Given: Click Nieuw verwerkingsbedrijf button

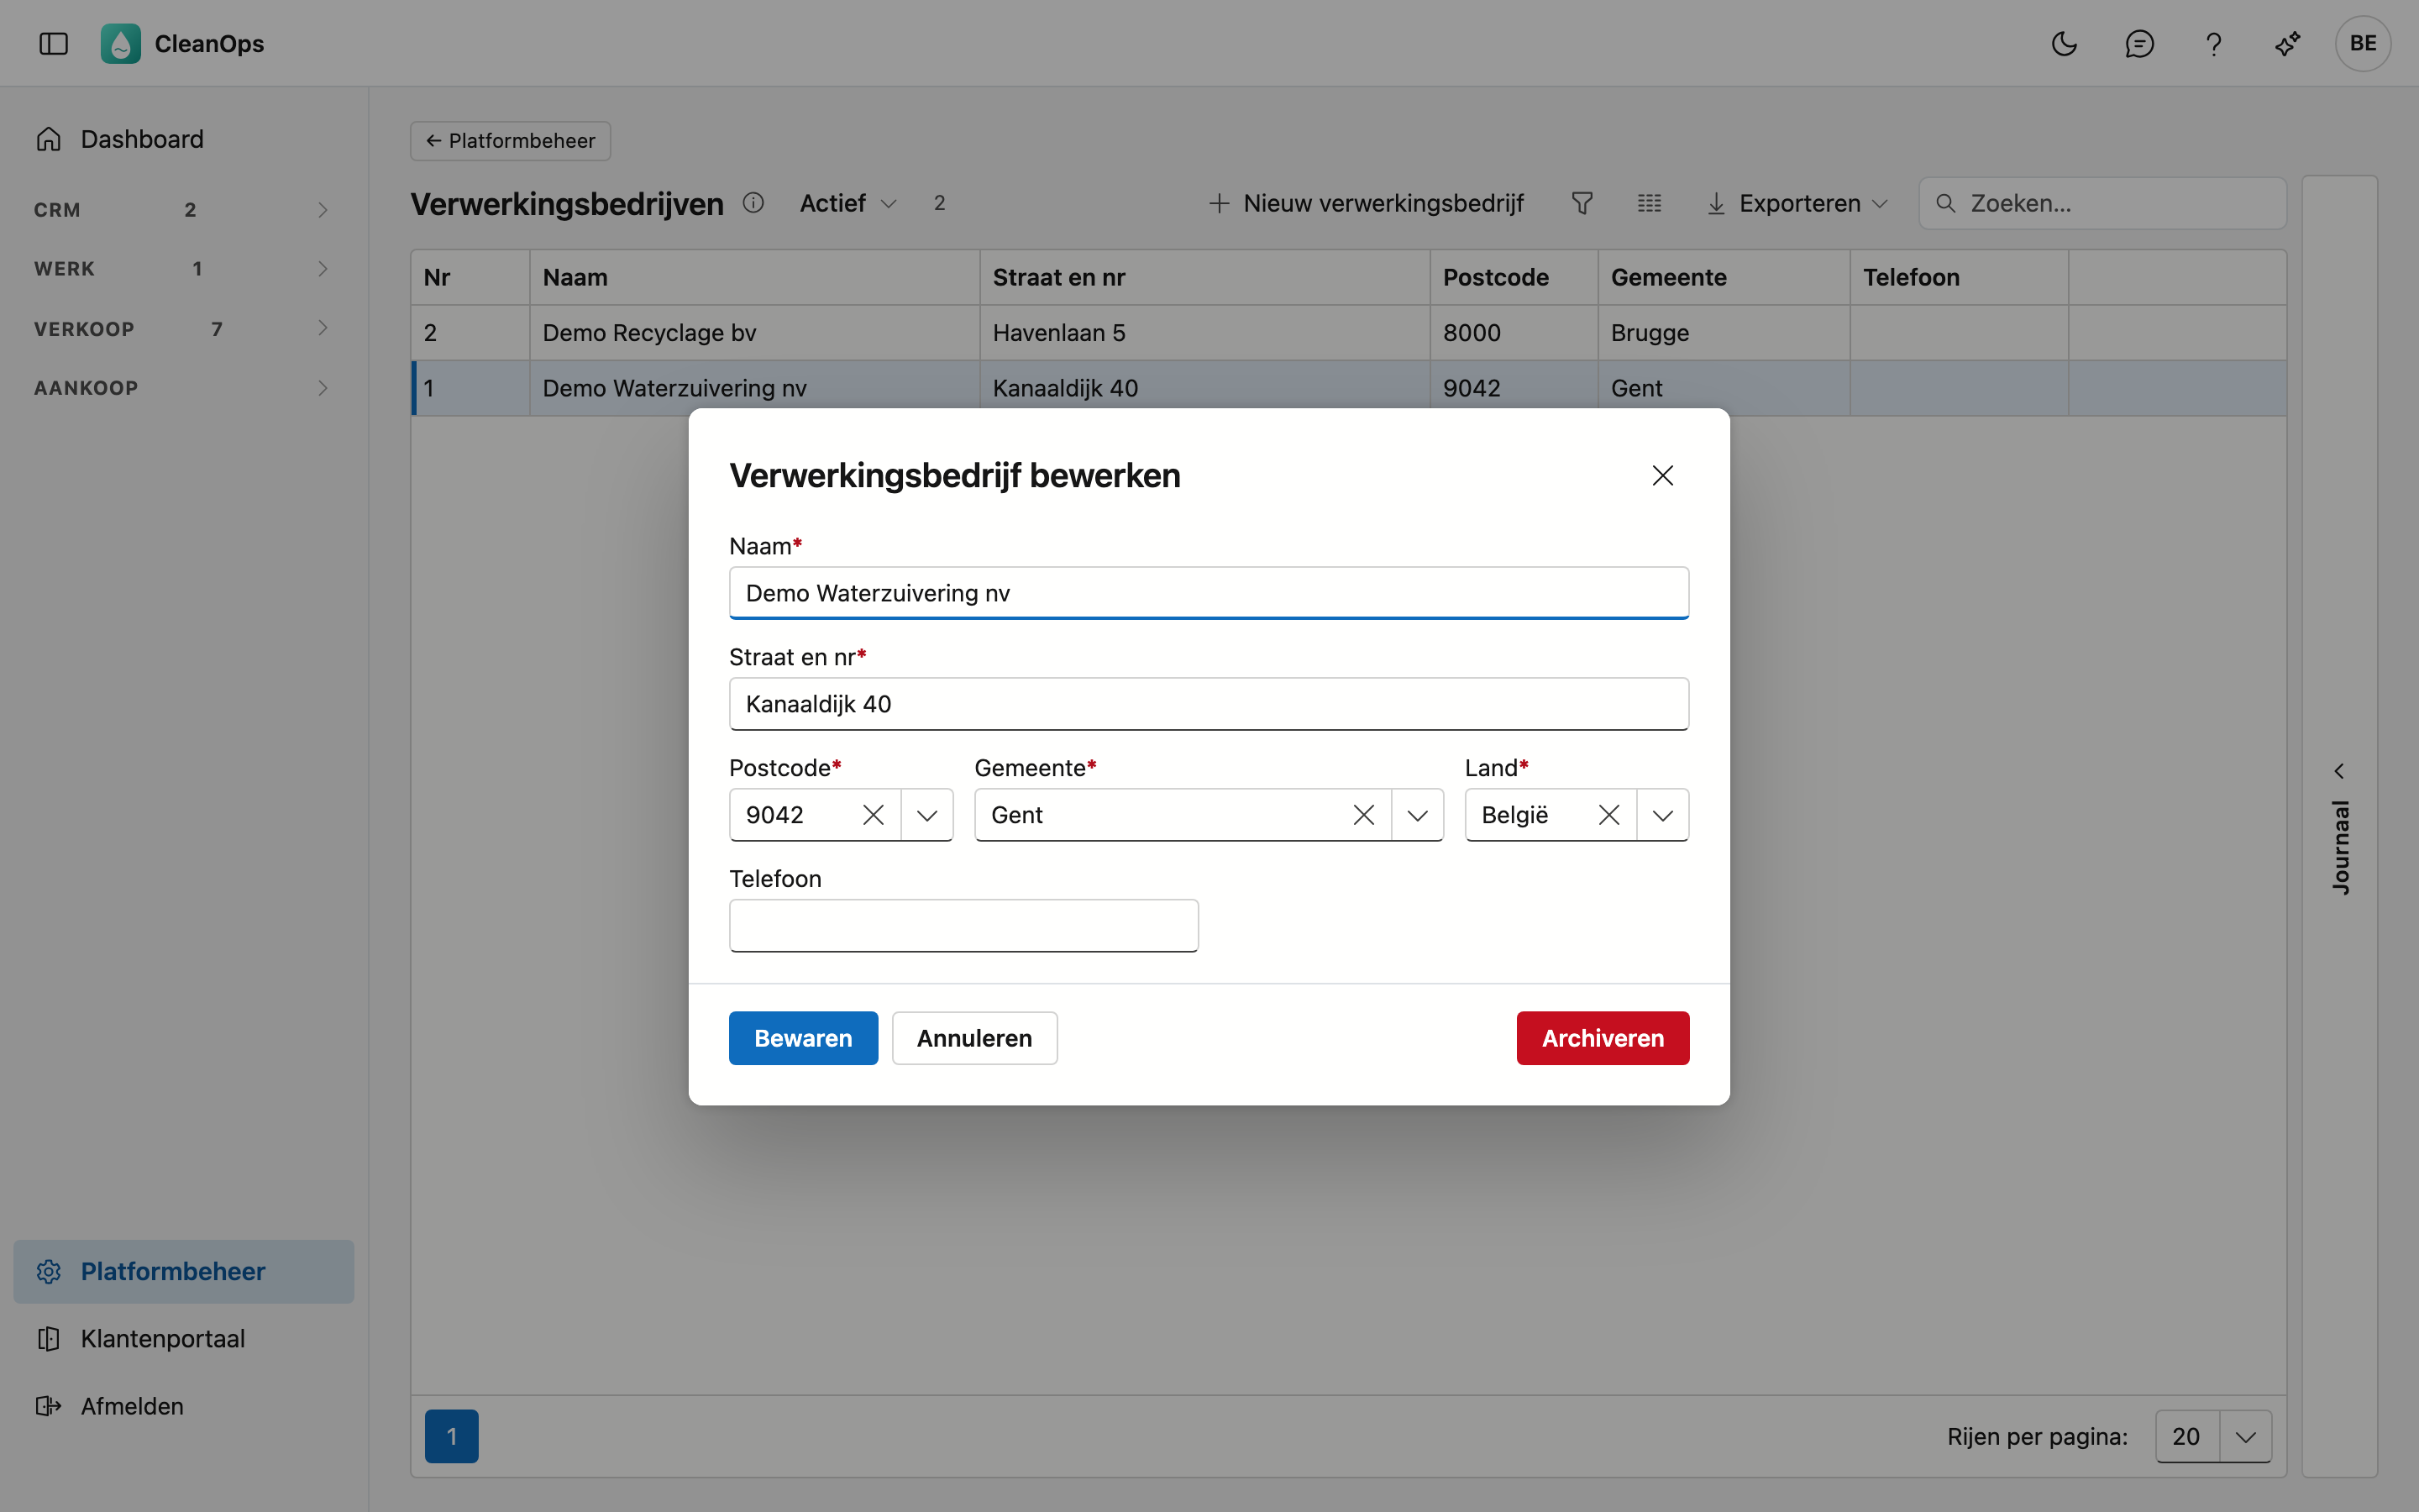Looking at the screenshot, I should [1366, 203].
